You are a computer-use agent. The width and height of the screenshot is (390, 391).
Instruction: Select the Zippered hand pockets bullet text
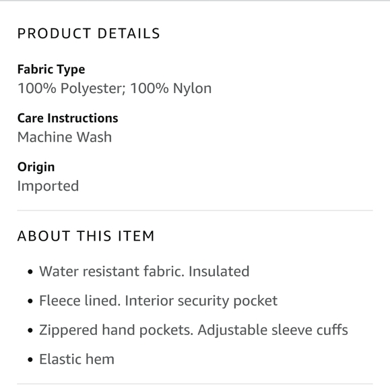(x=193, y=330)
